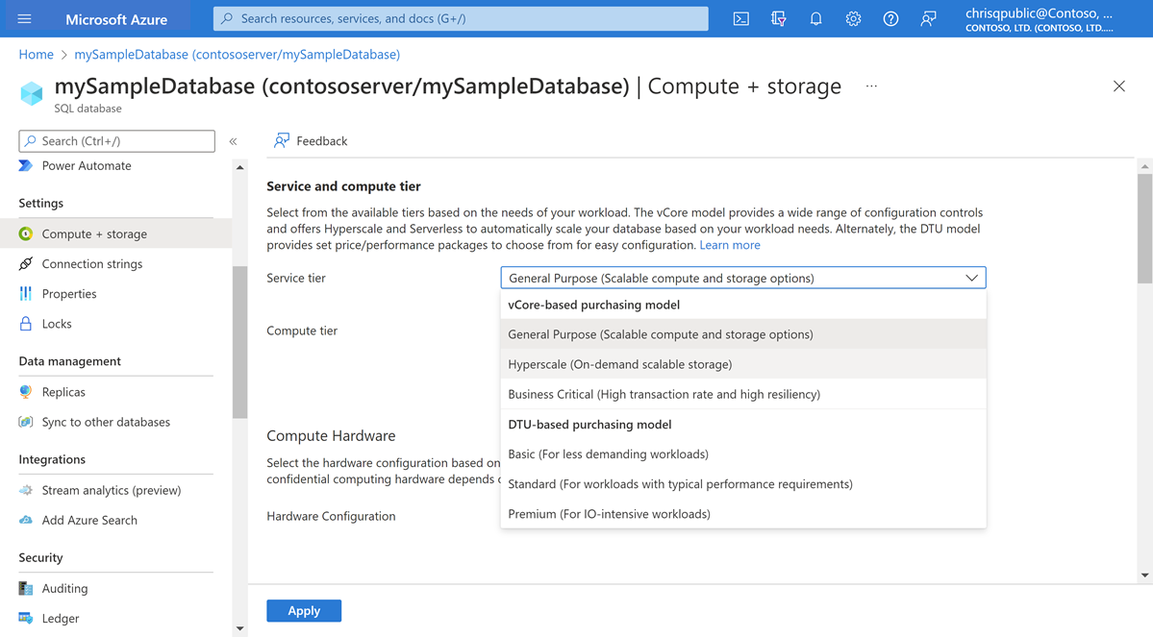The width and height of the screenshot is (1153, 637).
Task: Open the Learn more link
Action: 730,245
